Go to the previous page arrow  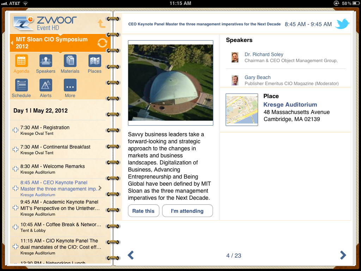pos(131,255)
